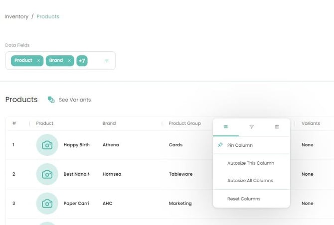Select Reset Columns option
Image resolution: width=334 pixels, height=225 pixels.
coord(243,199)
